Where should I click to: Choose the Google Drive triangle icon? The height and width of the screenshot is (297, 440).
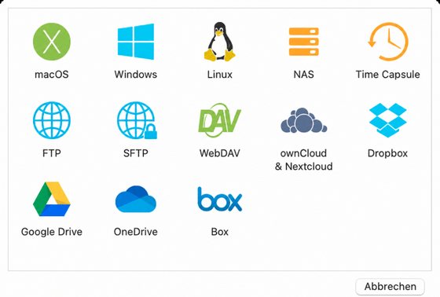(x=52, y=199)
